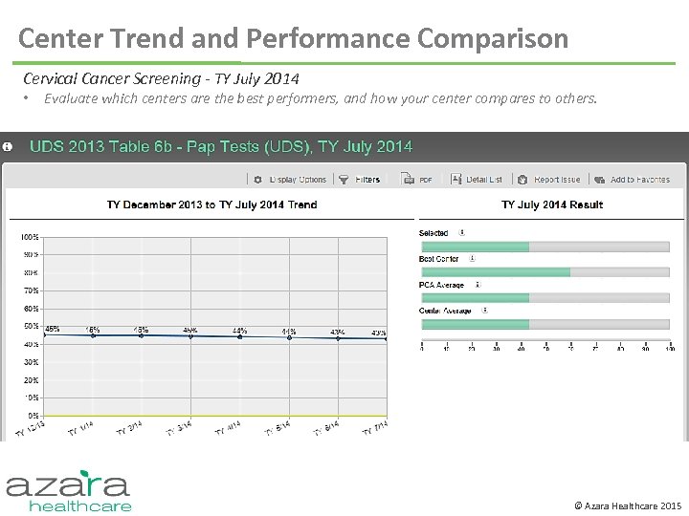Click the 'TY 7/14' axis label
689x516 pixels.
[375, 428]
